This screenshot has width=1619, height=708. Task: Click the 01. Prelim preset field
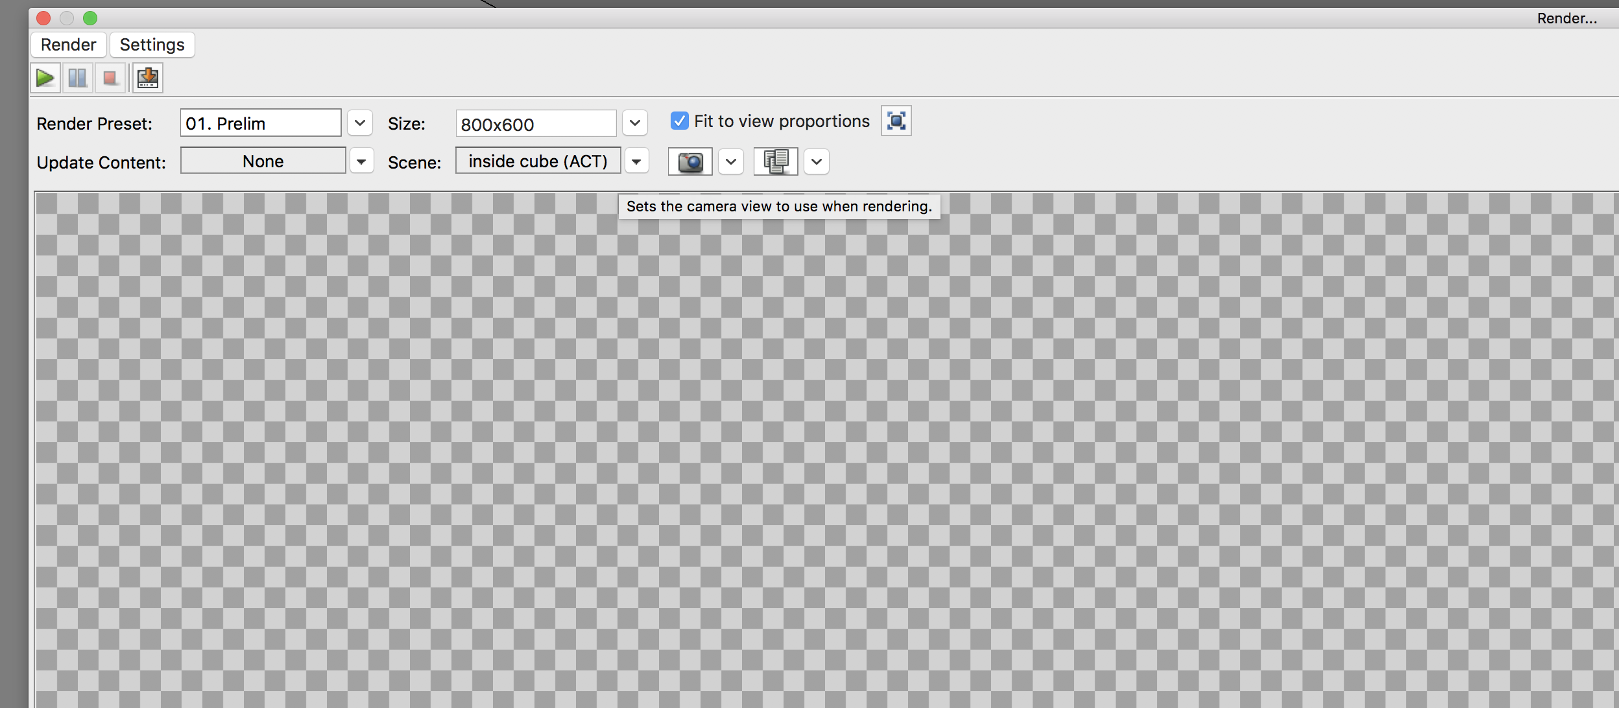pyautogui.click(x=261, y=123)
